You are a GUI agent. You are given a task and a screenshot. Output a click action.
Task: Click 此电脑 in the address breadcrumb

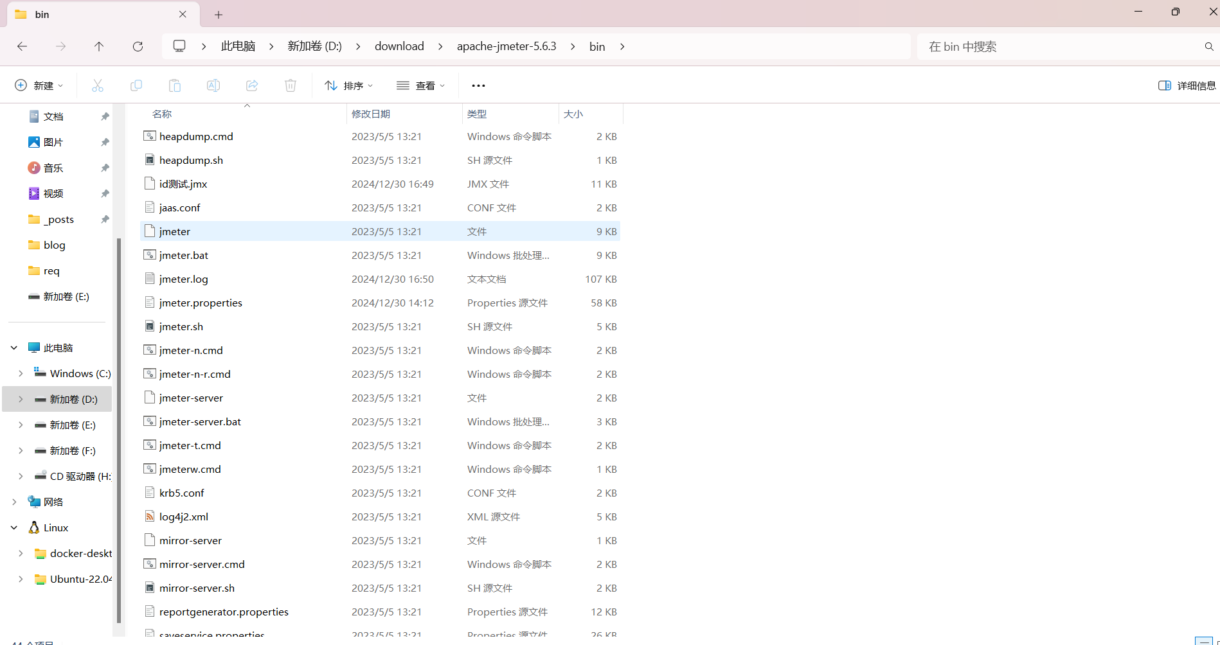point(238,46)
